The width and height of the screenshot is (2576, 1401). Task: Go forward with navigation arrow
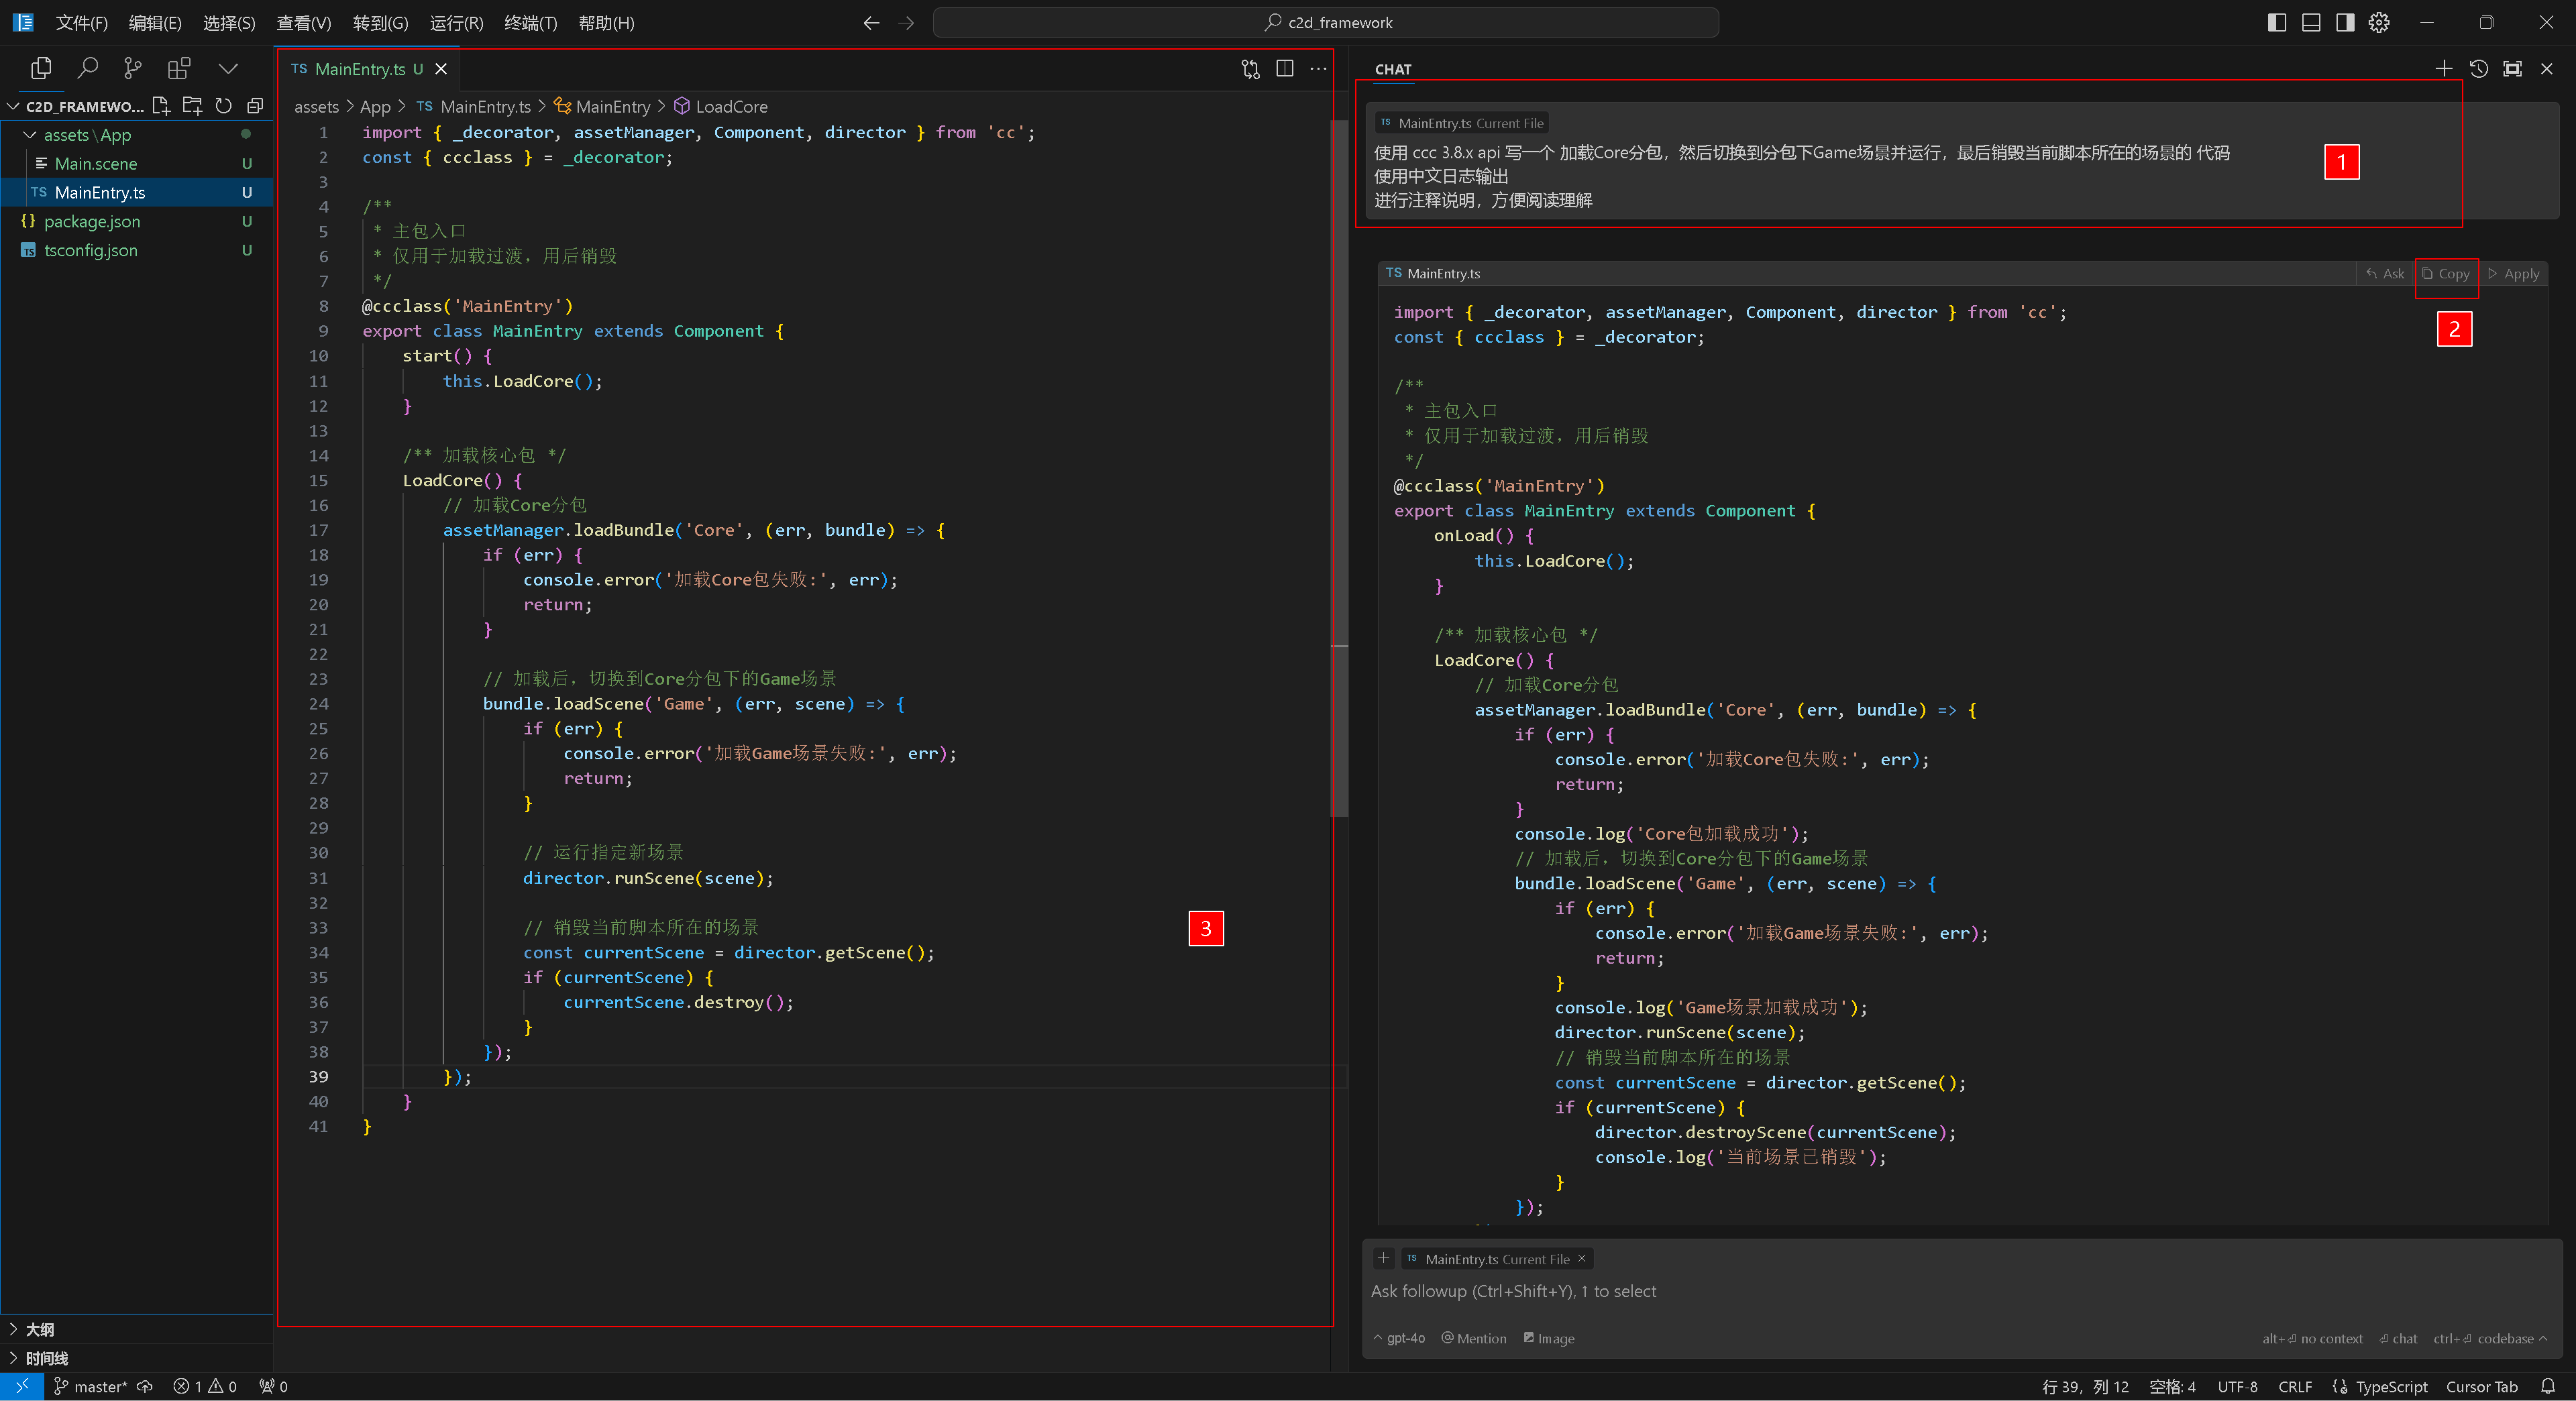[x=906, y=22]
